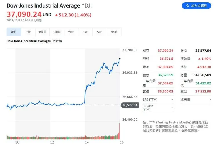Screen dimensions: 214x149
Task: Show 全部 full history tab
Action: click(x=114, y=32)
